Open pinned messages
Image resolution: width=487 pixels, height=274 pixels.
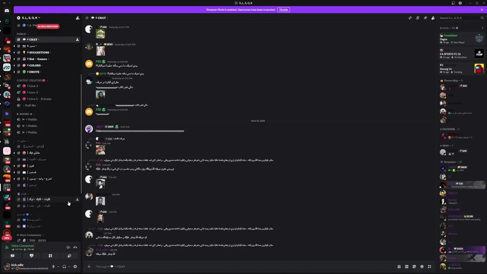(425, 18)
